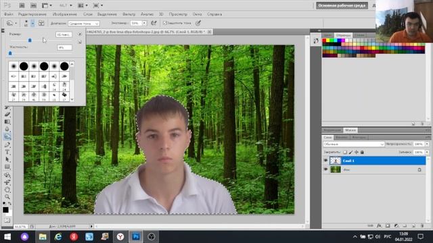Open the Файл menu

[9, 14]
